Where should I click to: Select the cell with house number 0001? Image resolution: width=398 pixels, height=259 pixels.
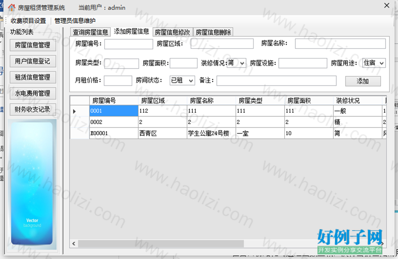click(114, 111)
